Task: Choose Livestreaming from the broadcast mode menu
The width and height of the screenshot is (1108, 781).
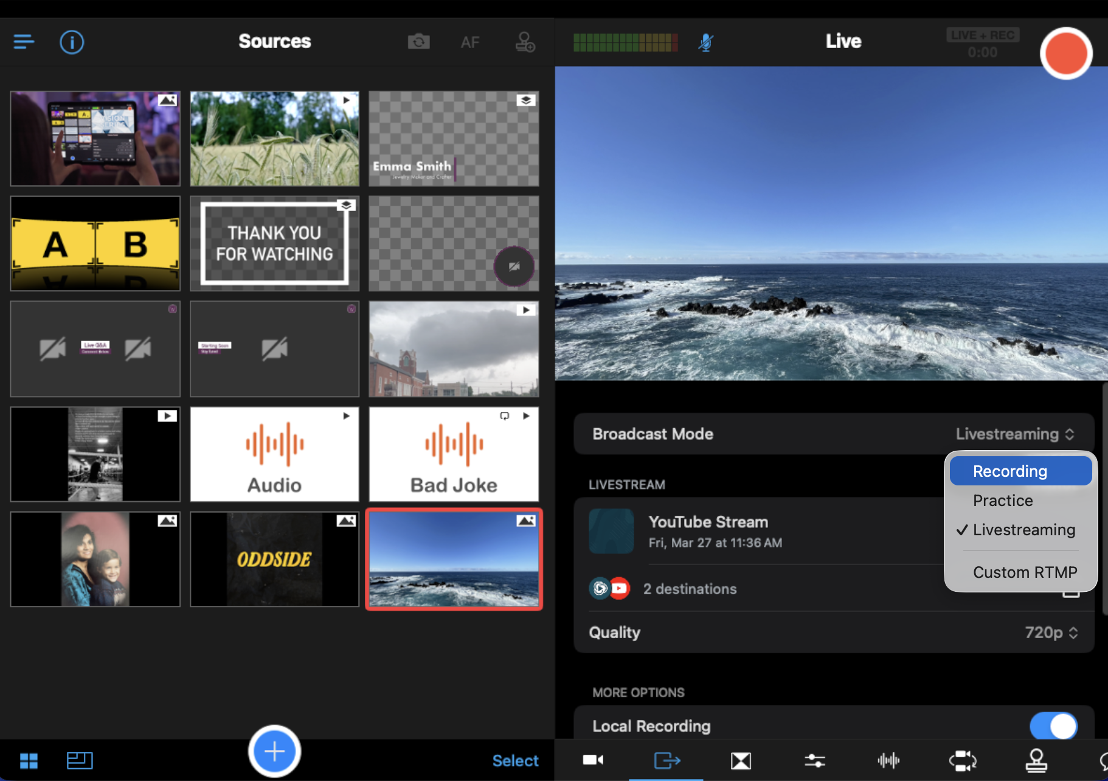Action: (1020, 530)
